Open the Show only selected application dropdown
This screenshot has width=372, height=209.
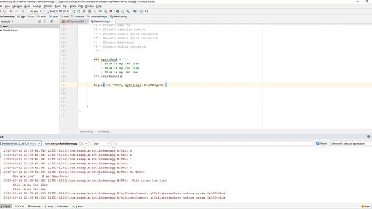(351, 143)
